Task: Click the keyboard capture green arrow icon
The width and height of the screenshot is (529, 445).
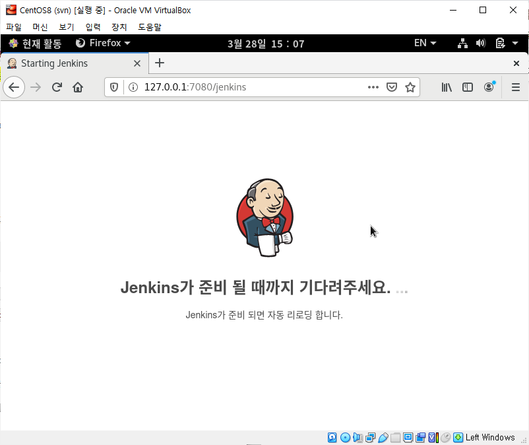Action: click(458, 438)
